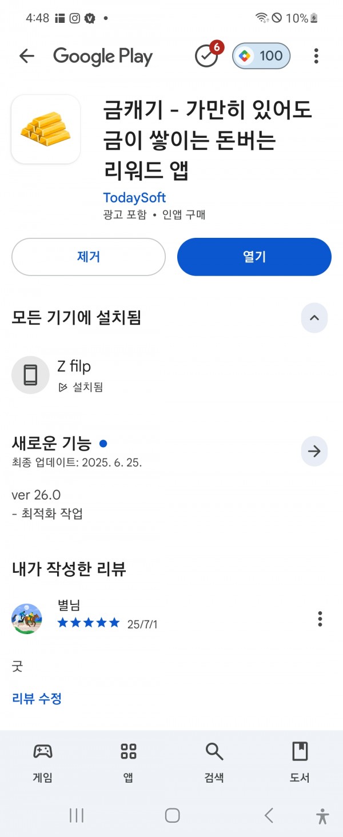Image resolution: width=343 pixels, height=837 pixels.
Task: Tap the Android home navigation button
Action: [x=173, y=815]
